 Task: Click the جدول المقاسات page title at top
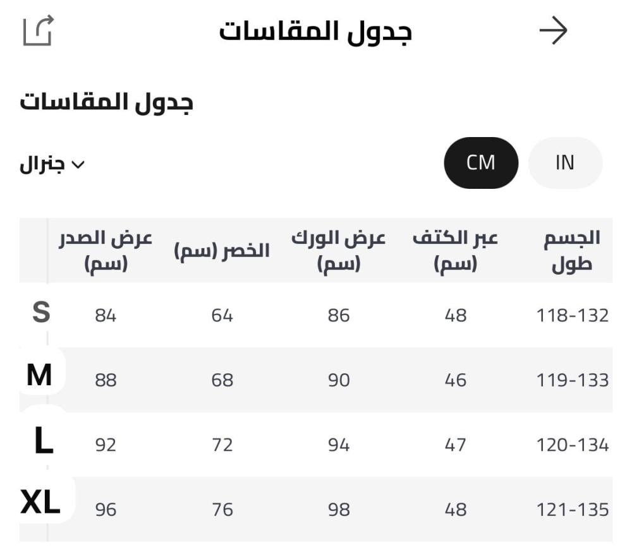click(315, 31)
